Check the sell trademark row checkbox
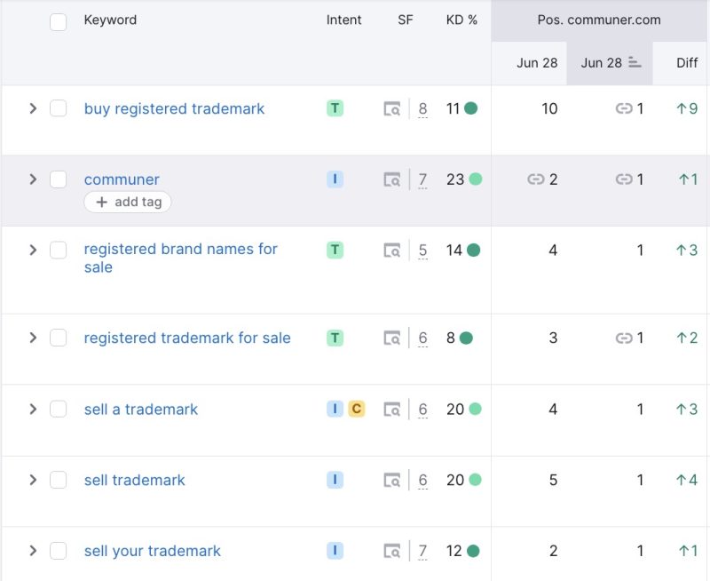 tap(58, 480)
